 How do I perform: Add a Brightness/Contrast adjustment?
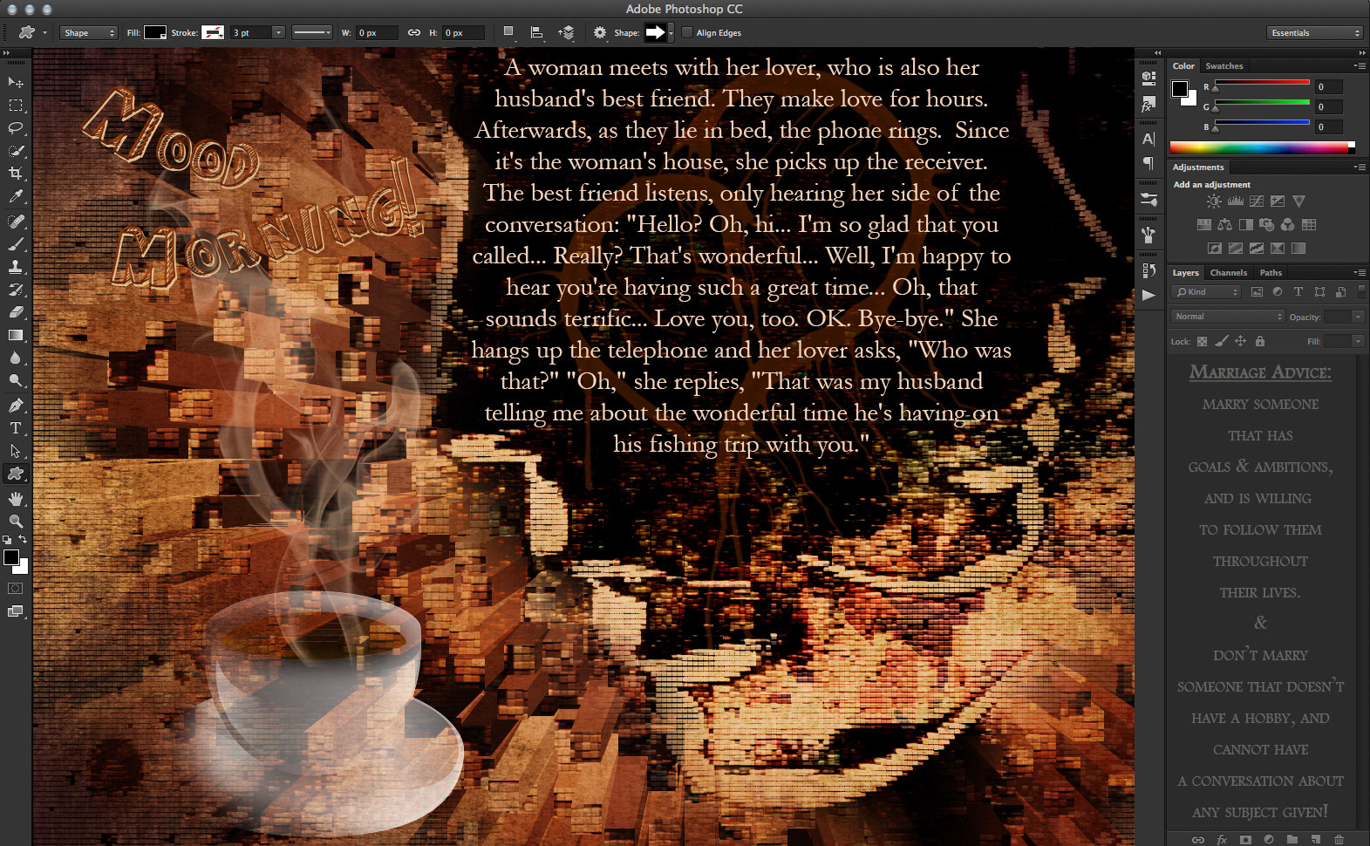pos(1214,201)
